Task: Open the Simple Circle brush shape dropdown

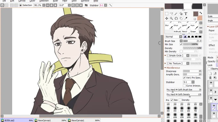Action: tap(188, 56)
